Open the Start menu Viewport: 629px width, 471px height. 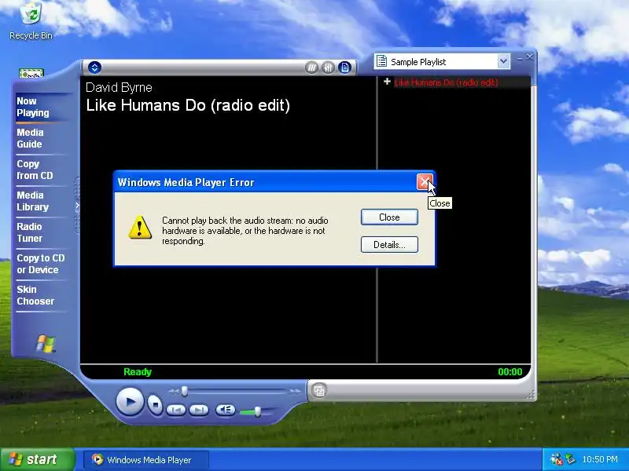coord(38,459)
